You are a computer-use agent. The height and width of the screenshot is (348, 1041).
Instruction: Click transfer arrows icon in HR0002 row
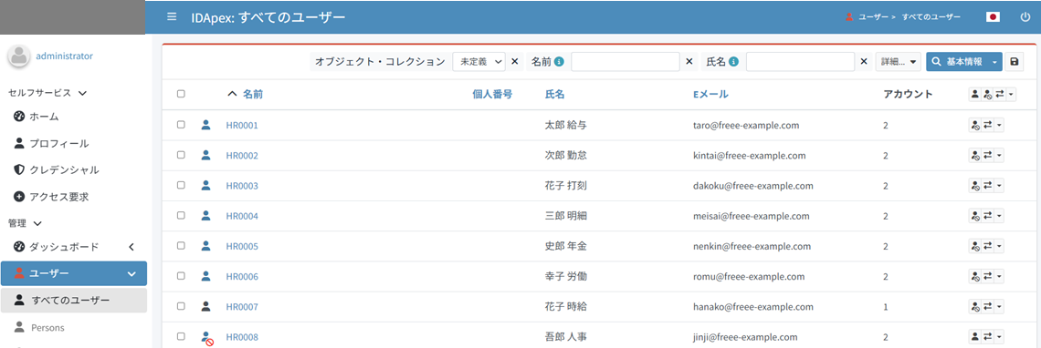(987, 156)
